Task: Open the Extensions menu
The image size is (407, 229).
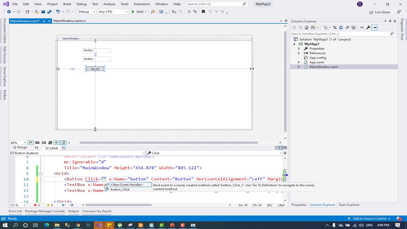Action: tap(142, 4)
